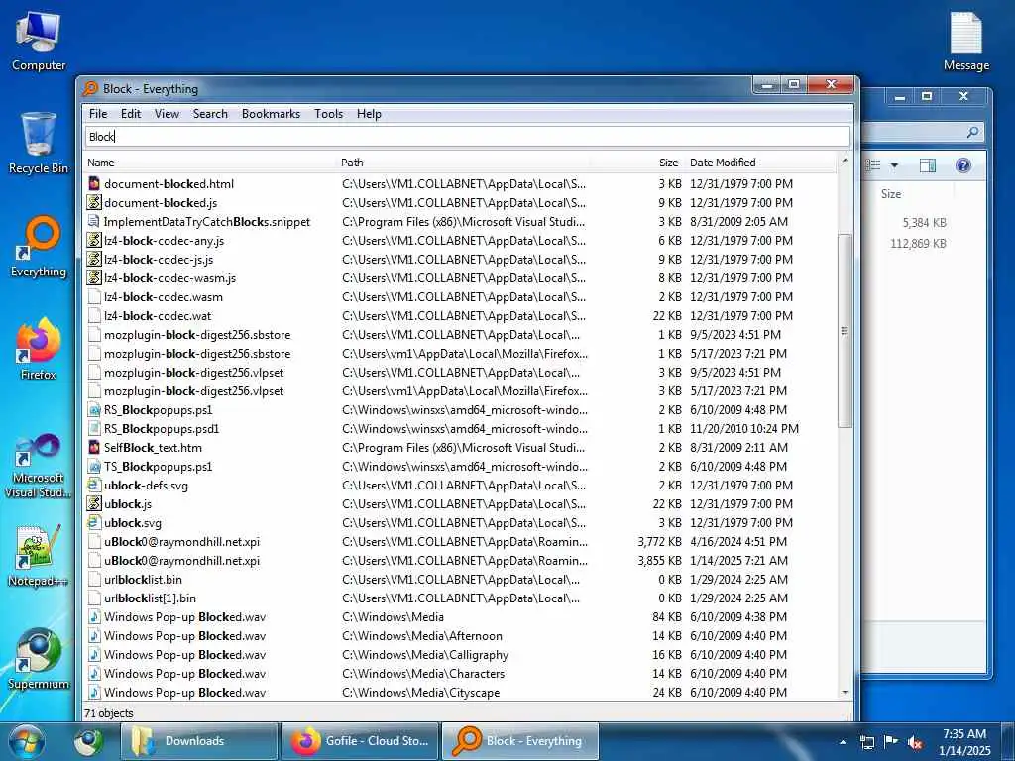Select the Supermium desktop shortcut
Image resolution: width=1015 pixels, height=761 pixels.
click(x=39, y=659)
